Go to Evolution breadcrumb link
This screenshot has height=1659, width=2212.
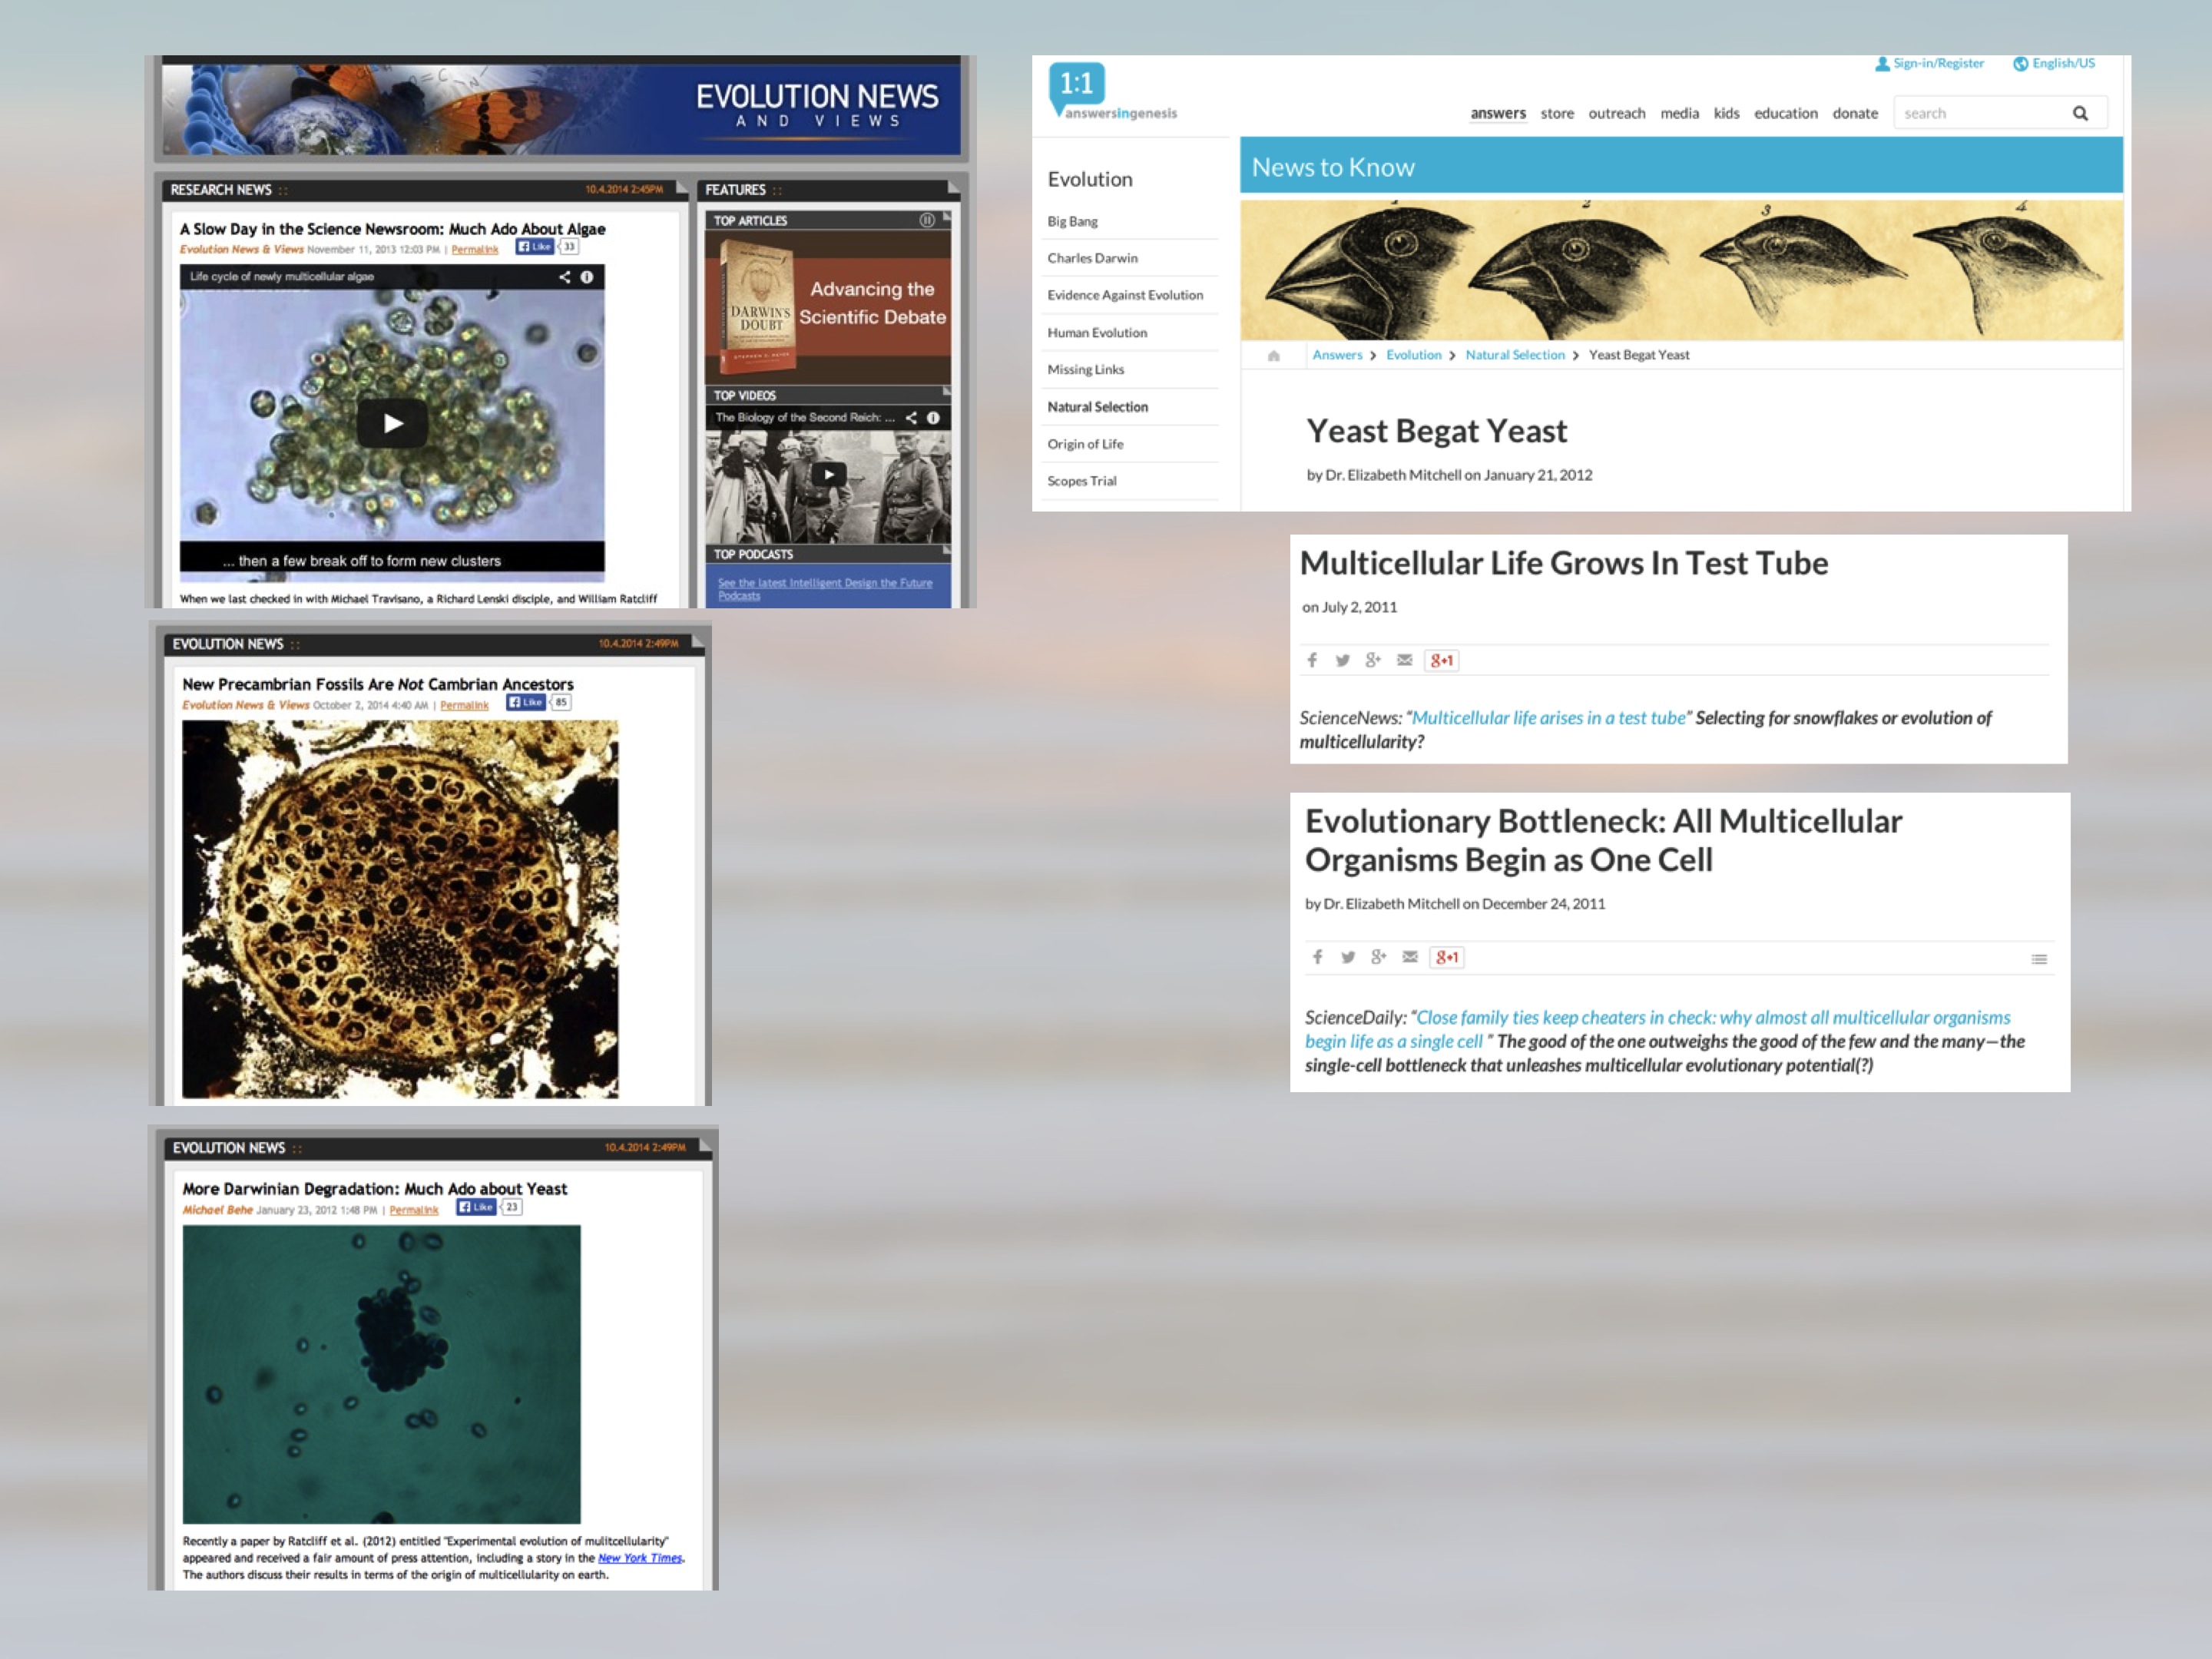[x=1413, y=355]
